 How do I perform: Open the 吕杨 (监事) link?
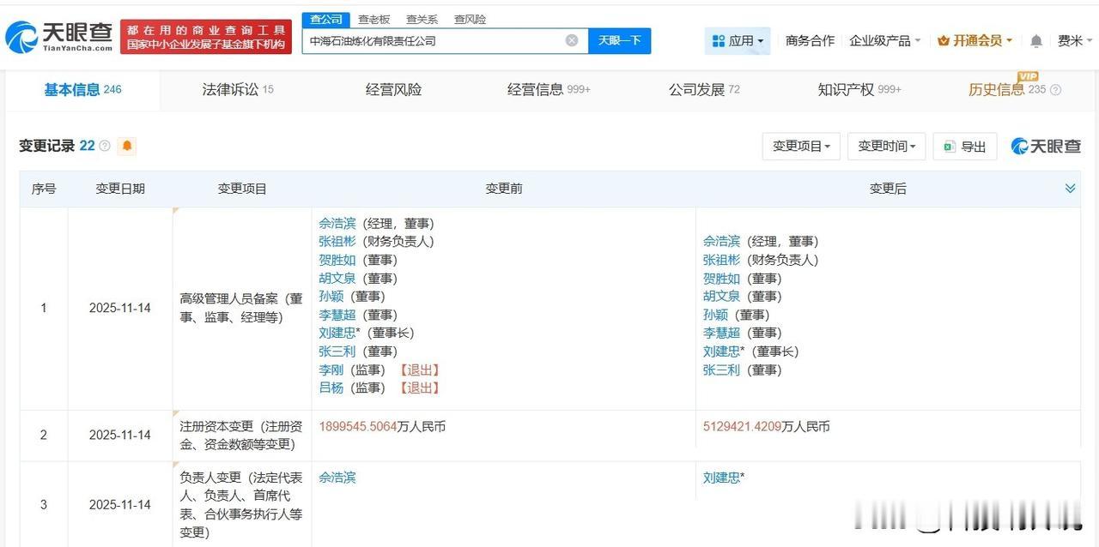pos(331,388)
